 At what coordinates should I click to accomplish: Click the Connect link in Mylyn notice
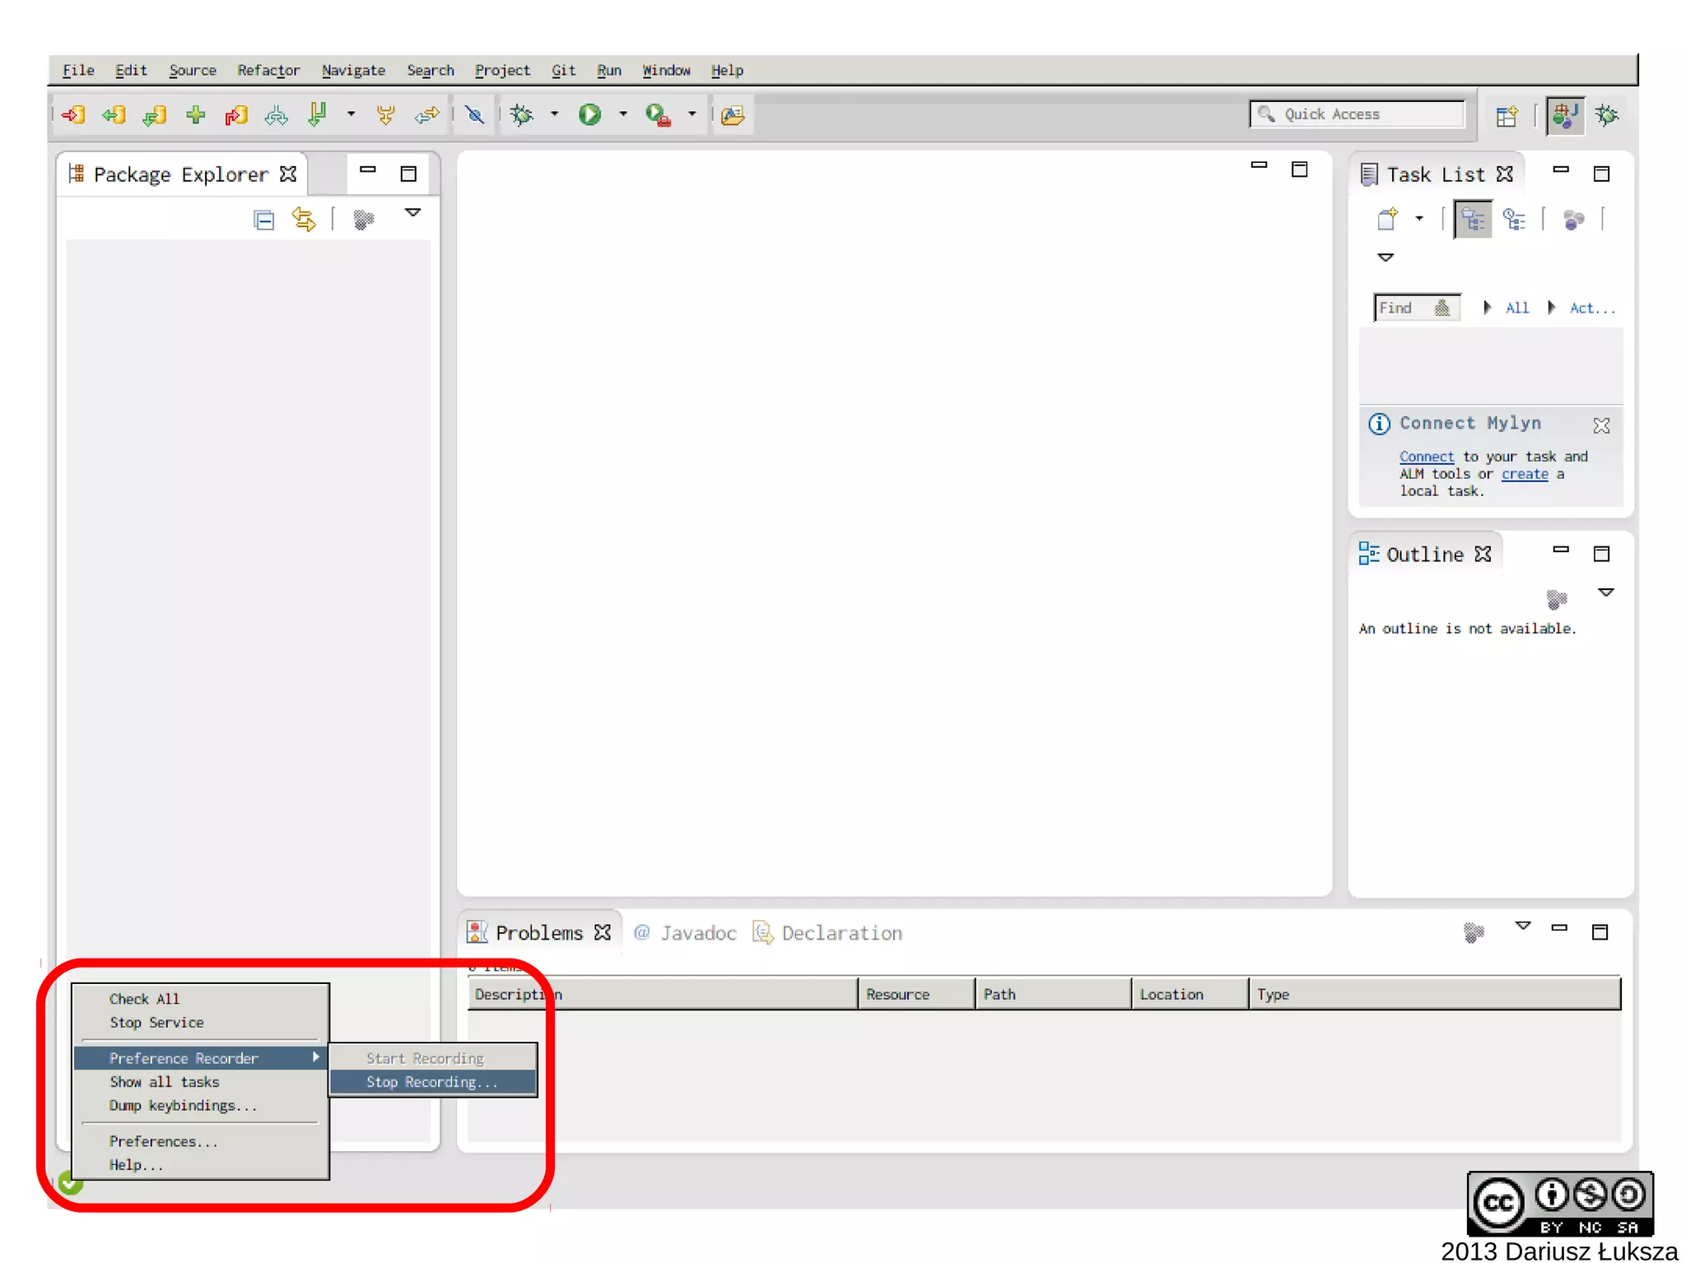click(x=1426, y=457)
